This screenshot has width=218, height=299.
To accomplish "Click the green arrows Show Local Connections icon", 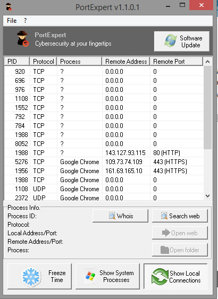I will click(160, 277).
